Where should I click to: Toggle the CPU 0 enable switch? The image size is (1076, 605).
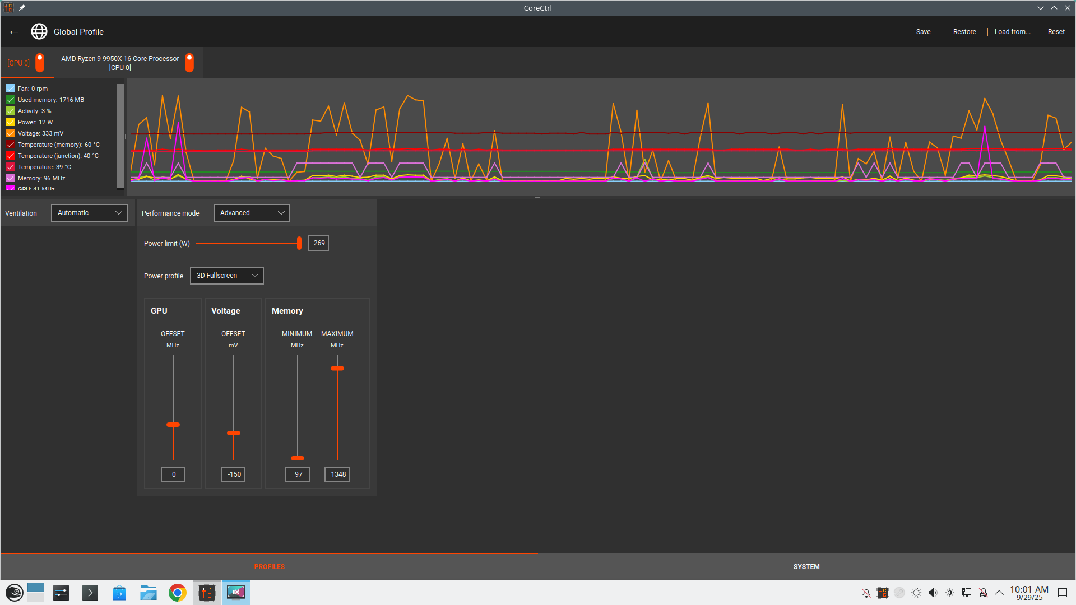[189, 63]
